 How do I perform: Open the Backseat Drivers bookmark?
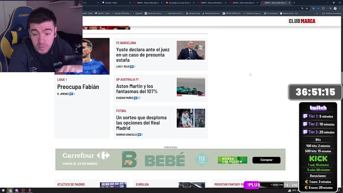click(211, 13)
